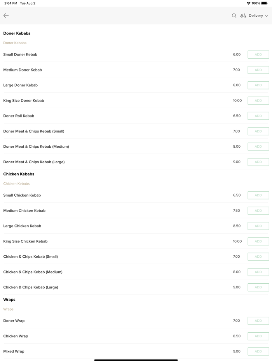The image size is (272, 363).
Task: Tap the delivery scooter icon
Action: (x=243, y=16)
